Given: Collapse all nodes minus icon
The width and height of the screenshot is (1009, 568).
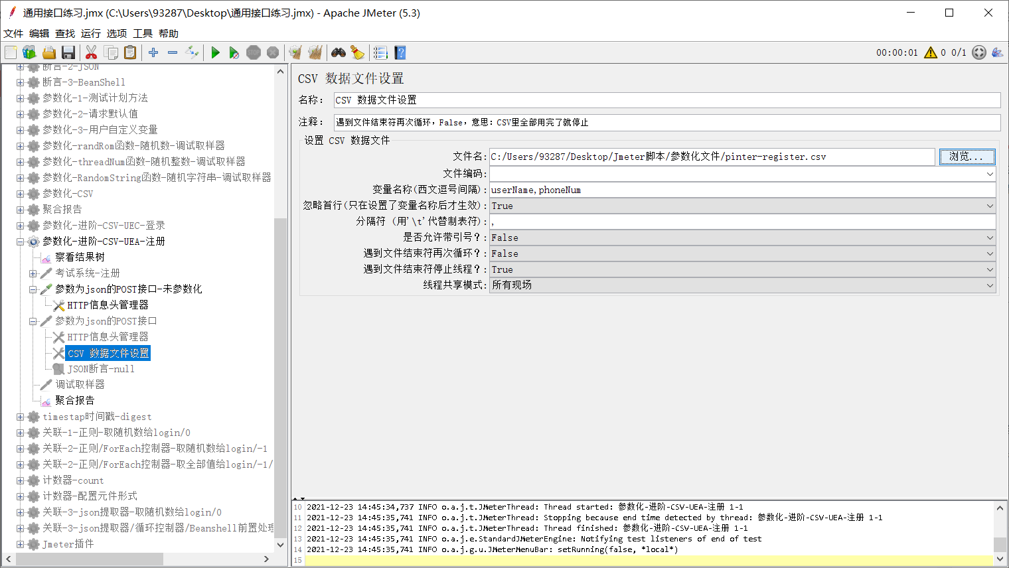Looking at the screenshot, I should 173,52.
